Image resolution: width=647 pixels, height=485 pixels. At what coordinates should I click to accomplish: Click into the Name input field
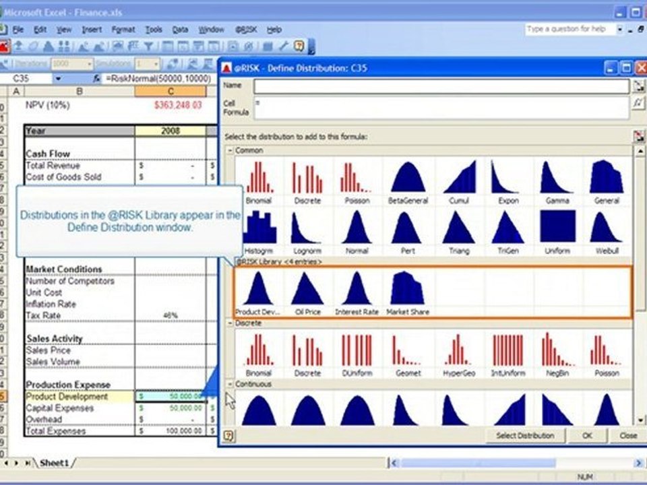click(441, 86)
